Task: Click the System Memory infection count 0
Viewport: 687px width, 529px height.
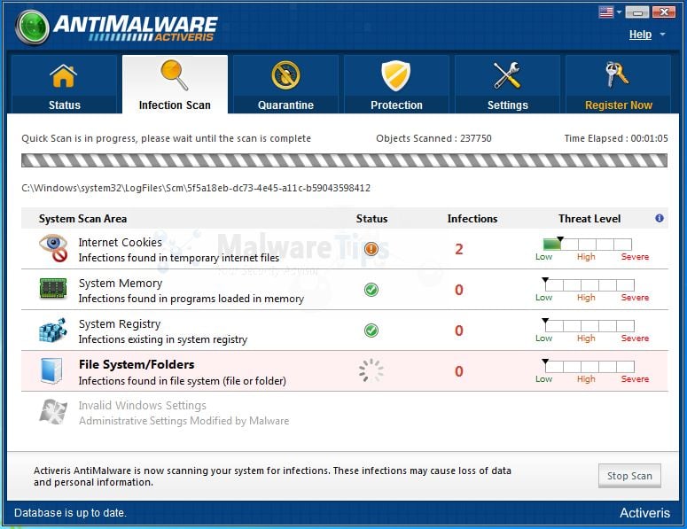Action: [458, 290]
